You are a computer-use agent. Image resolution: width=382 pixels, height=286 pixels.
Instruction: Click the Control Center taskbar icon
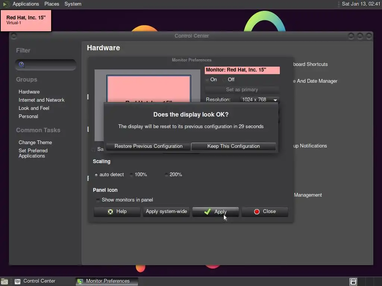tap(18, 282)
